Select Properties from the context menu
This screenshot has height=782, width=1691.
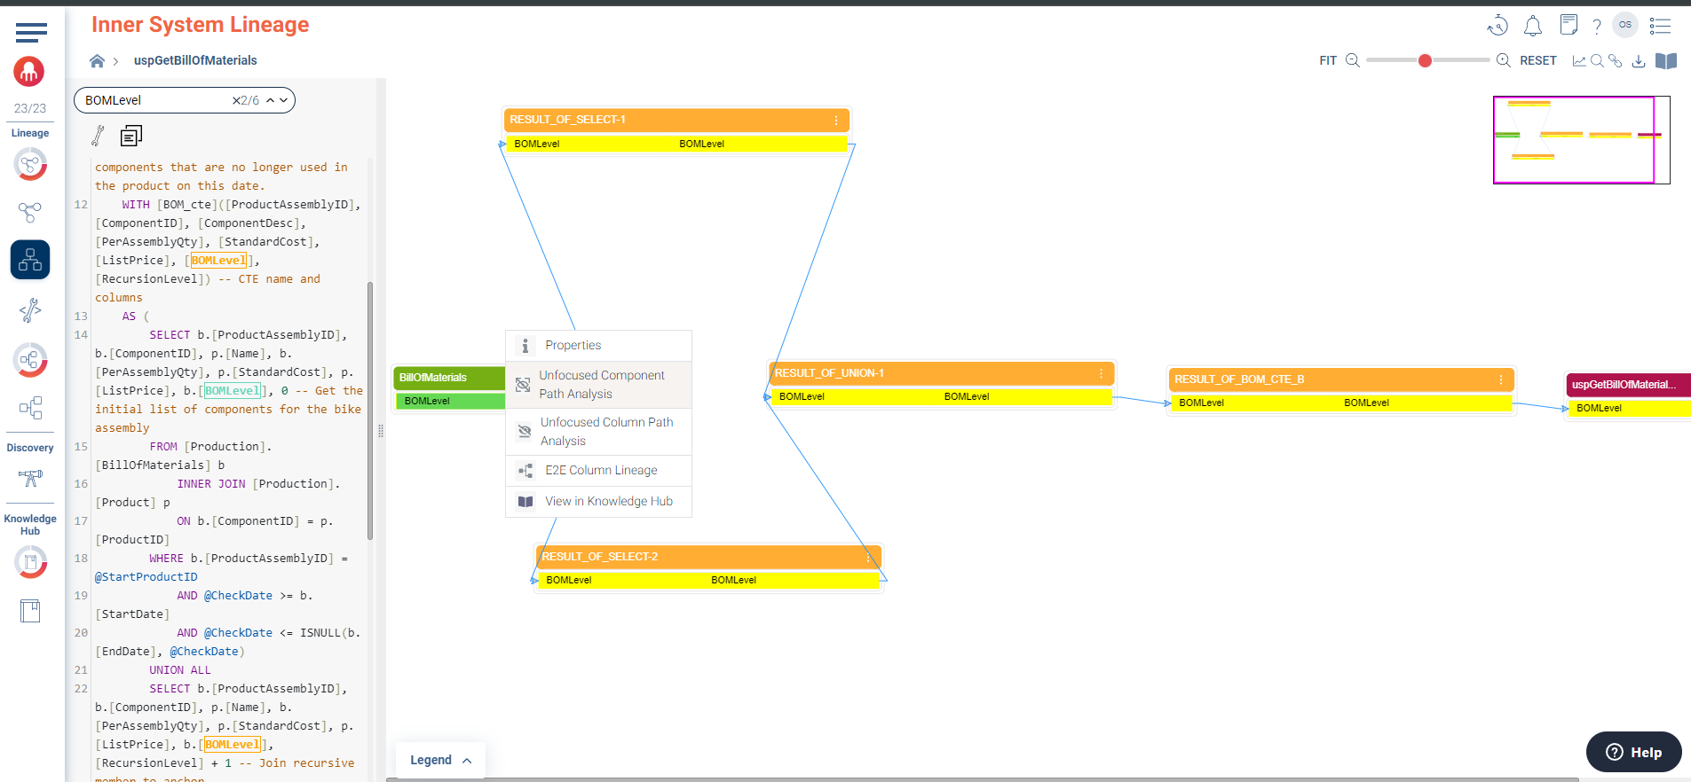[573, 345]
